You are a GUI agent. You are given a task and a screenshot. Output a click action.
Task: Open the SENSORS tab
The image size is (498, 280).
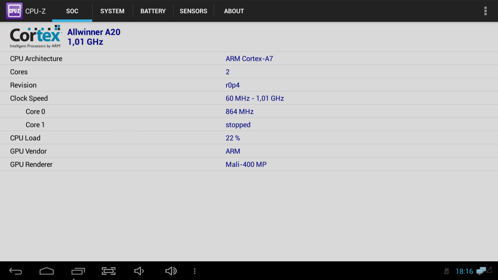pyautogui.click(x=193, y=11)
